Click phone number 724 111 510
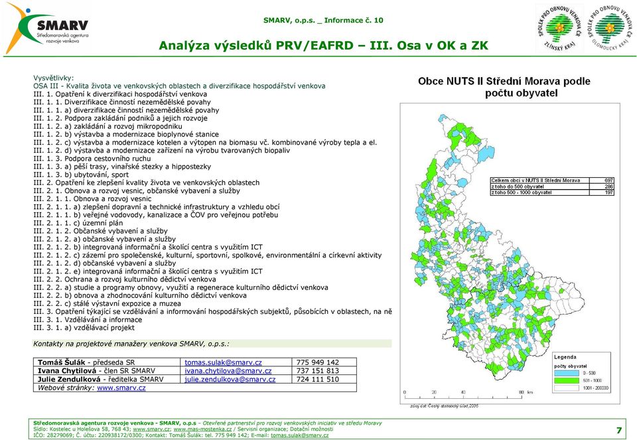Screen dimensions: 637x440 318,380
